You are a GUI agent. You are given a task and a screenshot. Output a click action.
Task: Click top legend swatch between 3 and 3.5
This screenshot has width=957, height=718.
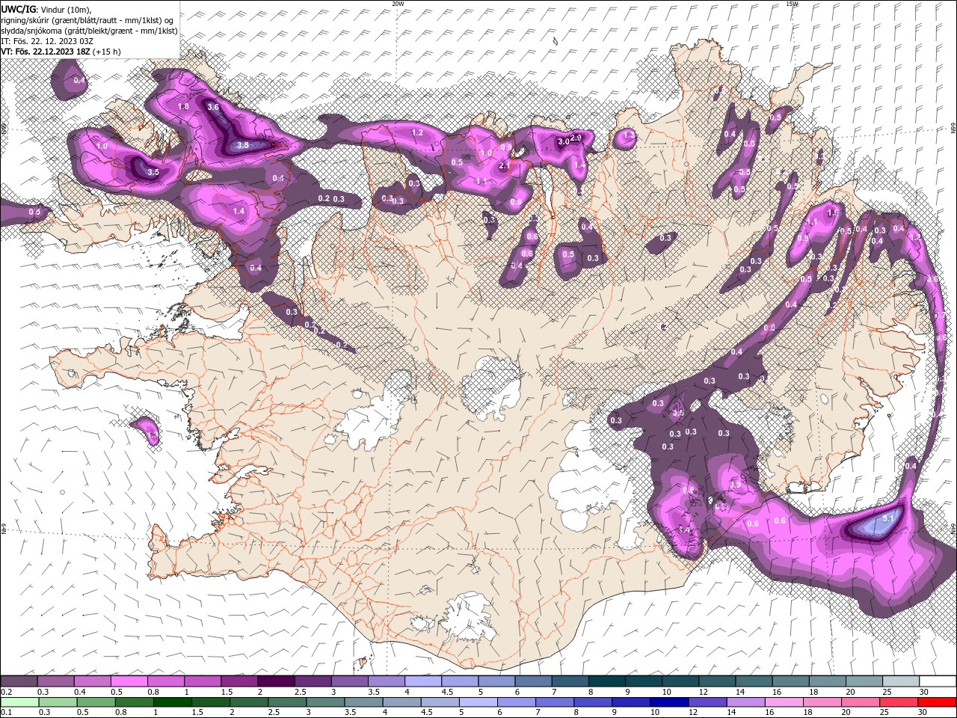[x=349, y=681]
